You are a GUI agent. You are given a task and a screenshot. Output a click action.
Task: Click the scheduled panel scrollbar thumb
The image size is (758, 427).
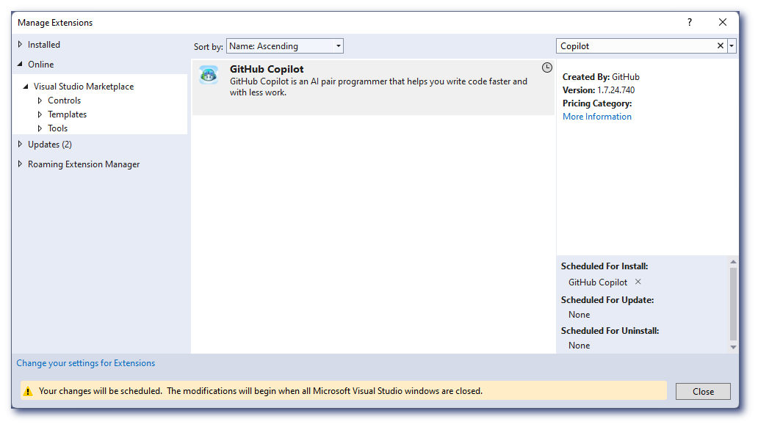(733, 304)
